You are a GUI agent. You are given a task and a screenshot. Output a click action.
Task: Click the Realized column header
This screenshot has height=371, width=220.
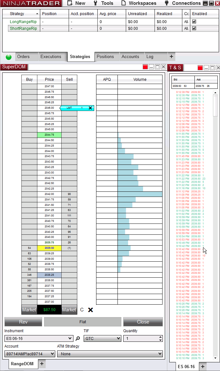pyautogui.click(x=168, y=14)
